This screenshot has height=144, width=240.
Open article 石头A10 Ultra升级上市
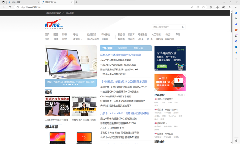[112, 128]
